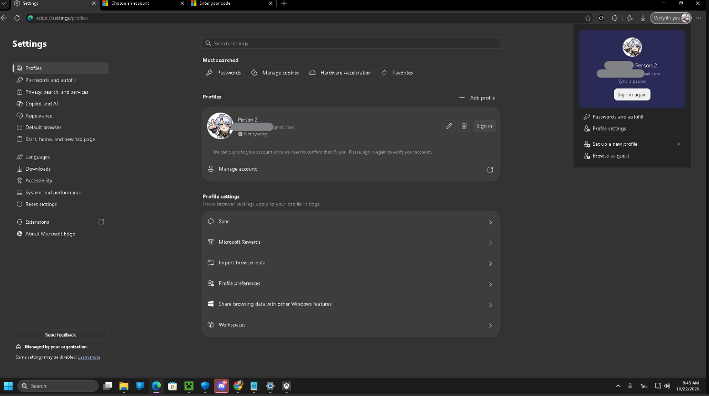Show Downloads from the toolbar arrow icon
Image resolution: width=709 pixels, height=396 pixels.
point(643,18)
